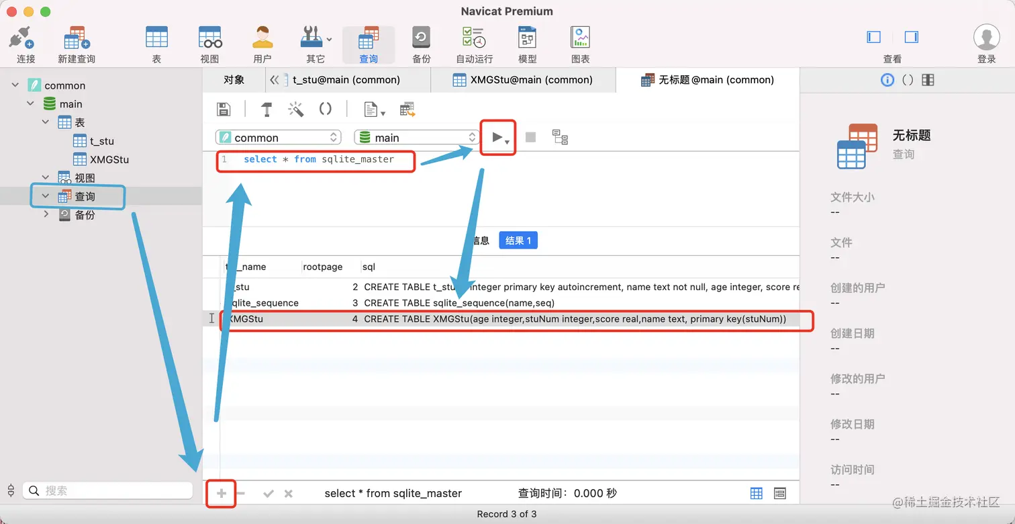This screenshot has height=524, width=1015.
Task: Select the 结果 1 result tab
Action: (x=518, y=241)
